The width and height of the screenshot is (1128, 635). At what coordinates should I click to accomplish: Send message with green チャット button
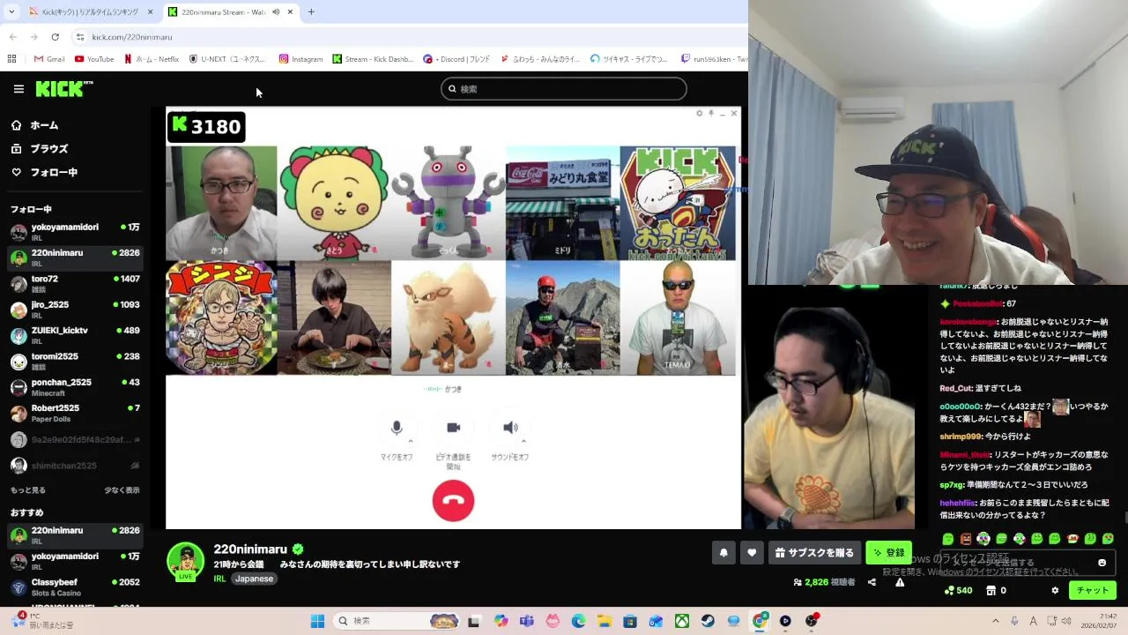pos(1093,590)
